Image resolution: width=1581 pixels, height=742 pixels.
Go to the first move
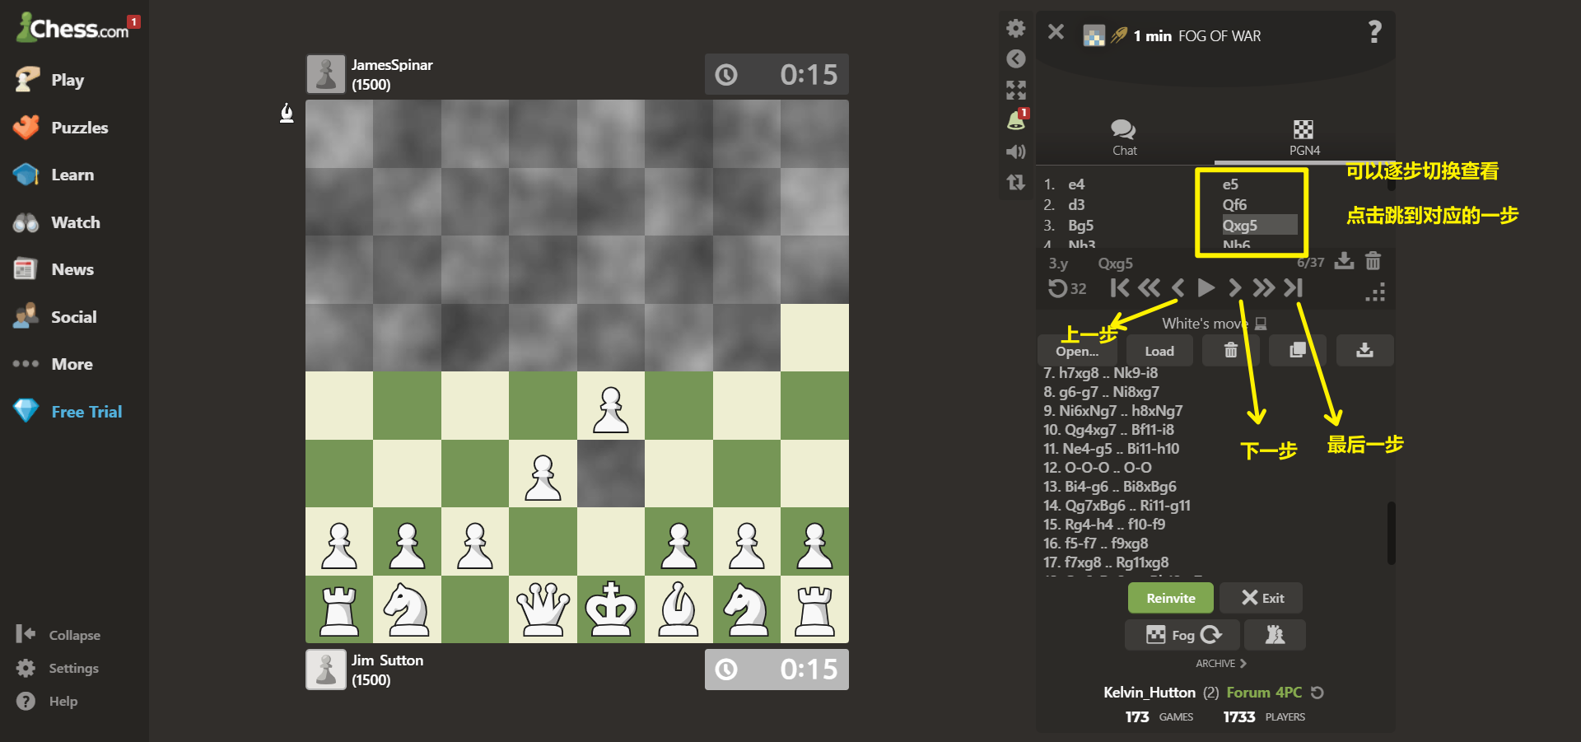click(1119, 287)
